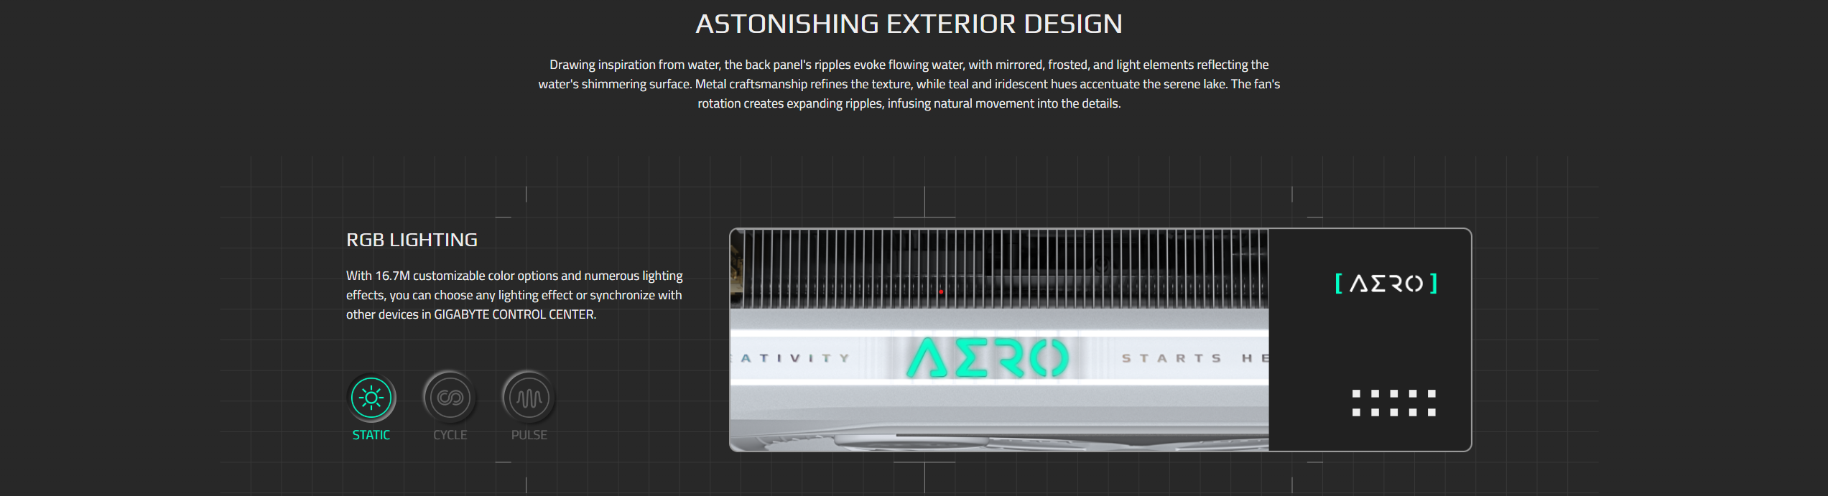The height and width of the screenshot is (496, 1828).
Task: Select the PULSE lighting effect icon
Action: pyautogui.click(x=529, y=398)
